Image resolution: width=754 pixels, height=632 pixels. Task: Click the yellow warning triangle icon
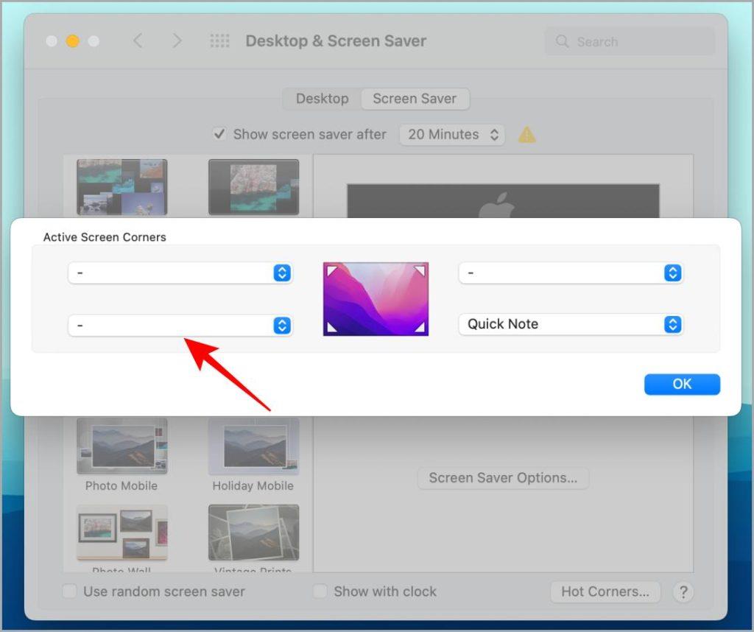click(526, 135)
